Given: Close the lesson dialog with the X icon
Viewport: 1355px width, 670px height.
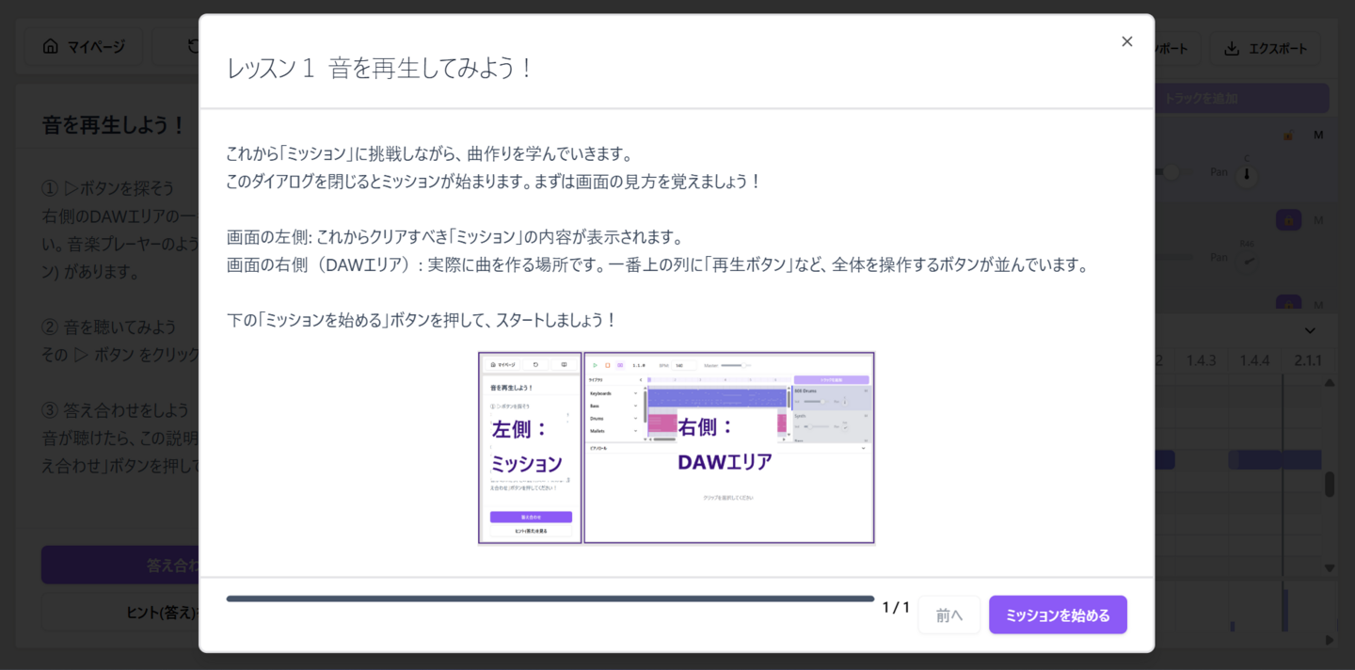Looking at the screenshot, I should (1126, 41).
